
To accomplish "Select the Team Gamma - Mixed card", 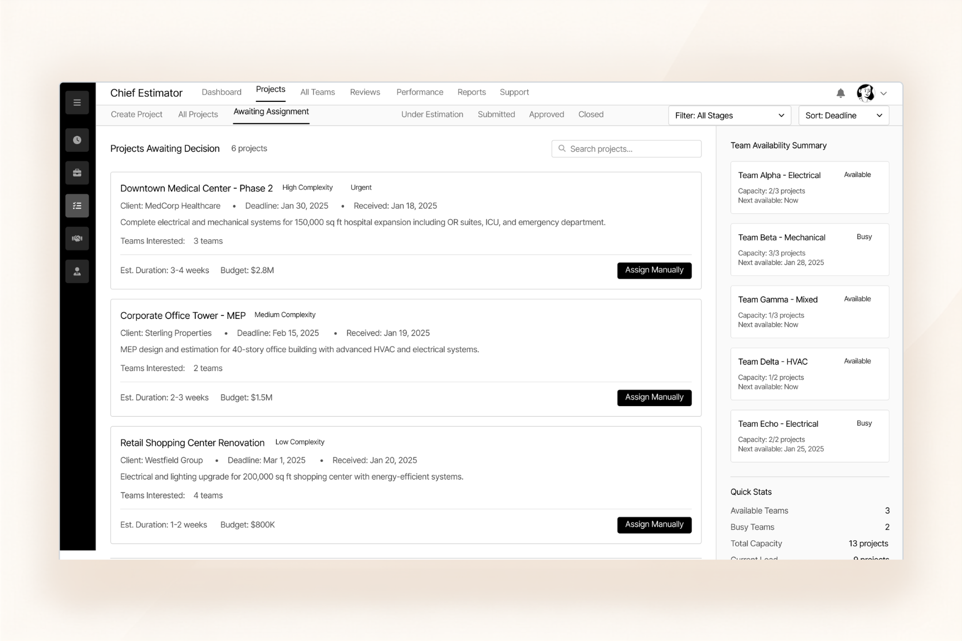I will (809, 312).
